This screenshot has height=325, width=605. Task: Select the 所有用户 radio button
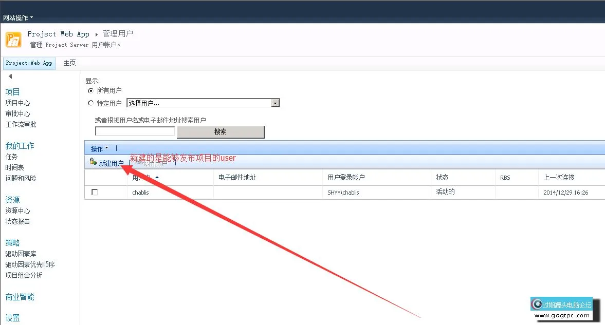tap(91, 90)
